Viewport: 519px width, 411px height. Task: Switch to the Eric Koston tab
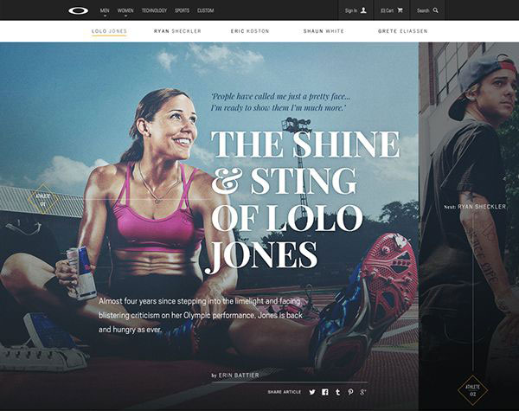pos(250,31)
